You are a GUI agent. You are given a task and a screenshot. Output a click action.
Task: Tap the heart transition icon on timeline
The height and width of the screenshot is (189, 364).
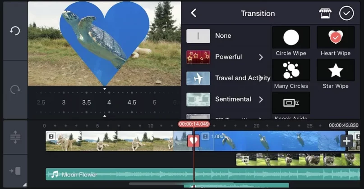point(194,141)
